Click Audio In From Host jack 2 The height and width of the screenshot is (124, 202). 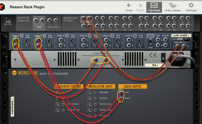pos(42,20)
